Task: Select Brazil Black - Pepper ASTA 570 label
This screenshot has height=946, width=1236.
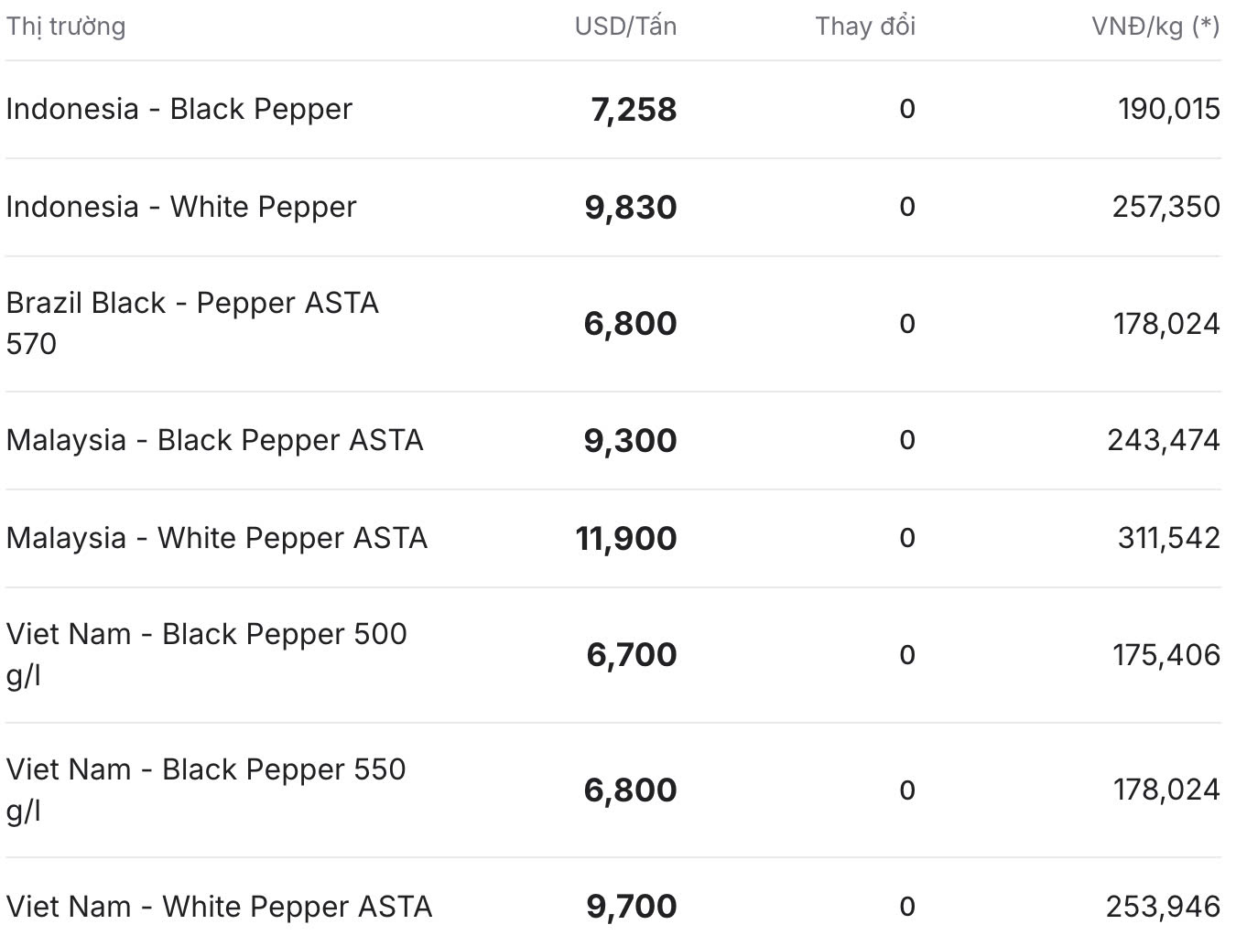Action: (x=192, y=323)
